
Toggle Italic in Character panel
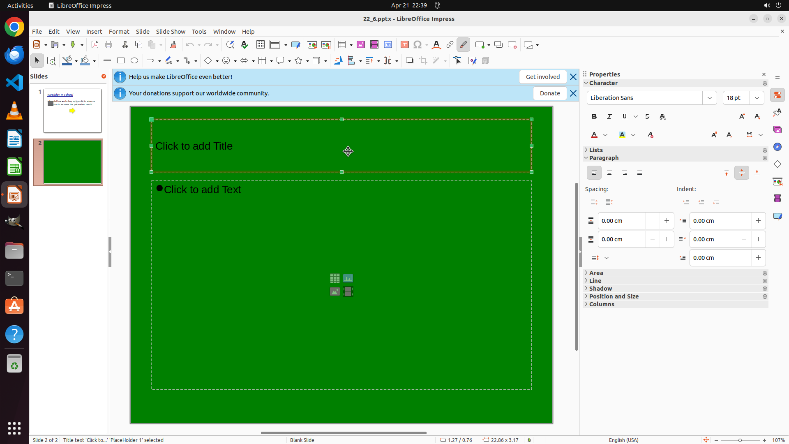coord(609,117)
